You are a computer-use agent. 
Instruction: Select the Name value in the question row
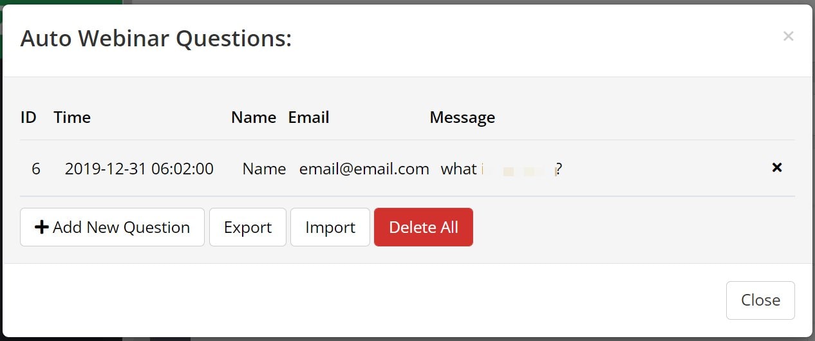pos(264,169)
